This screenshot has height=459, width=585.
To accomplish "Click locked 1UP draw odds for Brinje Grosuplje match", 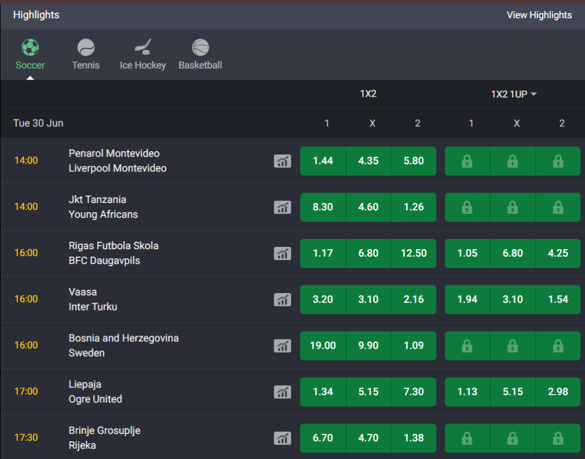I will click(512, 438).
